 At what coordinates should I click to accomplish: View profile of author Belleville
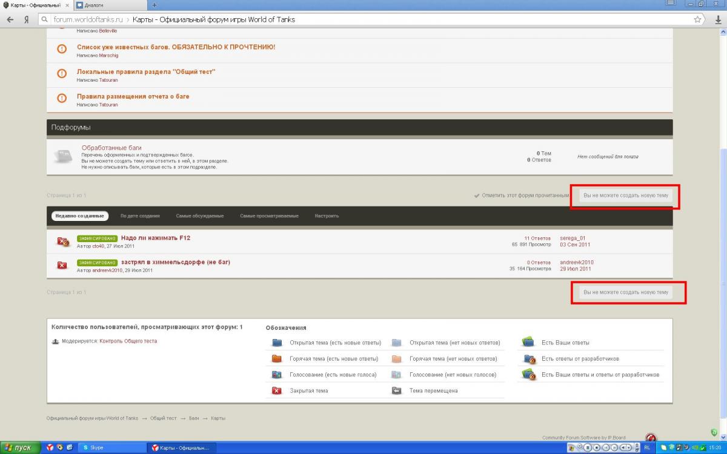tap(108, 31)
